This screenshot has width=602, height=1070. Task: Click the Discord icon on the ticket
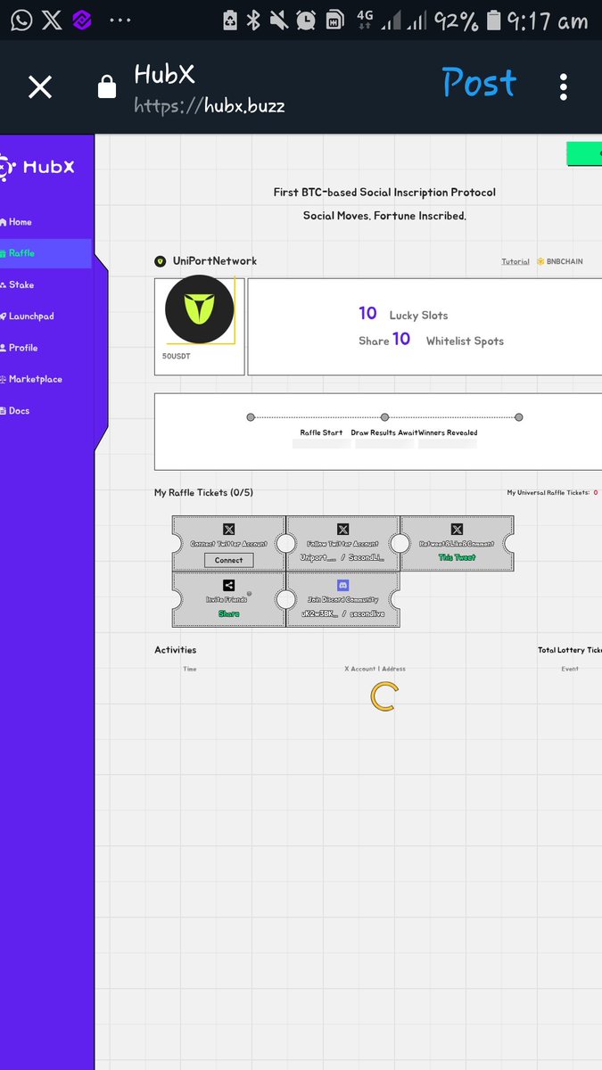click(x=343, y=586)
